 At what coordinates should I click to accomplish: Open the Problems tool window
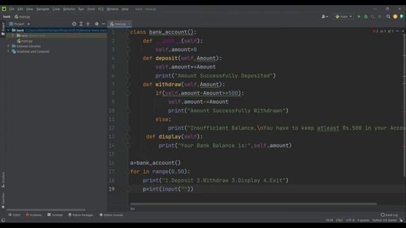(x=34, y=215)
